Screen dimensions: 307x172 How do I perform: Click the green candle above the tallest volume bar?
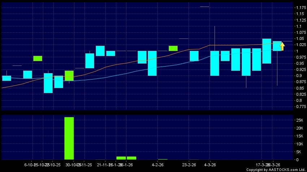(69, 76)
